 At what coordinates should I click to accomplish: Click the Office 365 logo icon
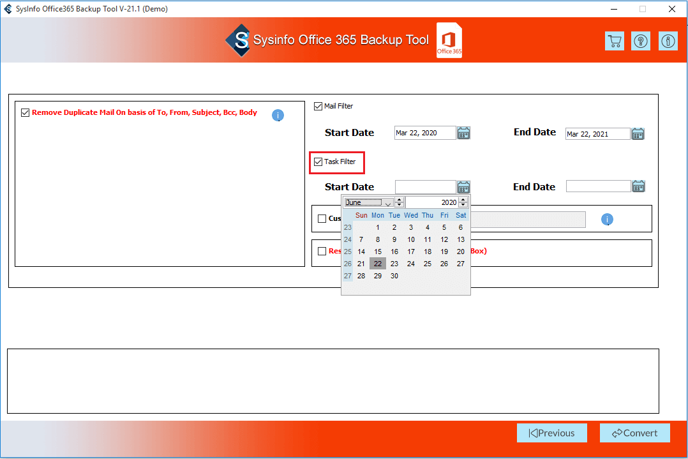(x=449, y=40)
